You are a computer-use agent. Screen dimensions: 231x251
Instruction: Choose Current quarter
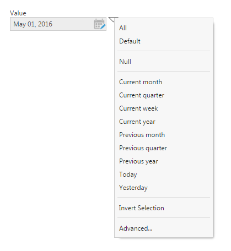pos(164,95)
